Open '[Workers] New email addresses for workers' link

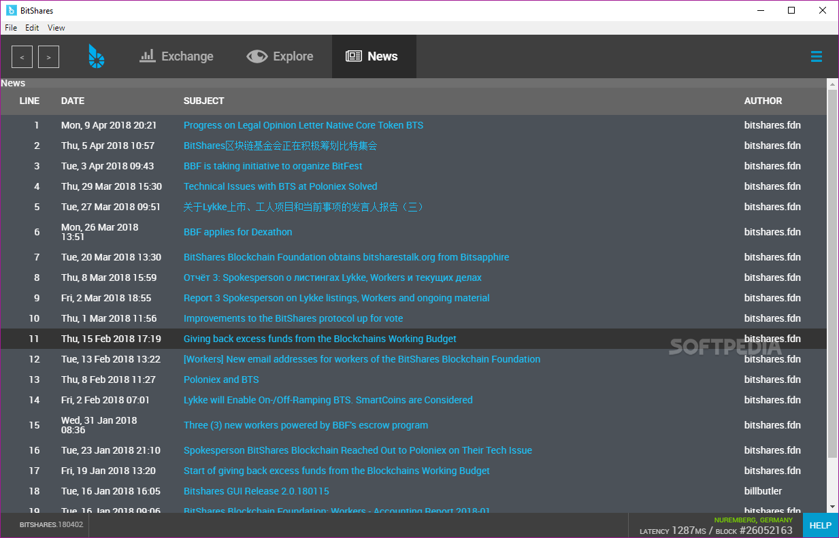tap(362, 359)
